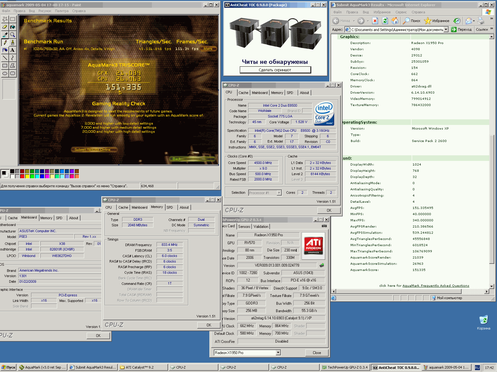Open the GPU-Z graphics card selector dropdown
The image size is (497, 372).
click(278, 352)
